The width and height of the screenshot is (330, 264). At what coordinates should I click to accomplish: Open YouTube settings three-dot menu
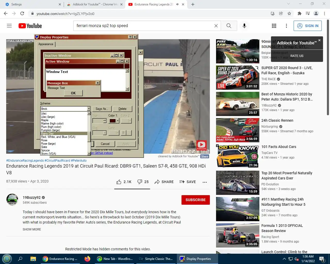coord(286,26)
